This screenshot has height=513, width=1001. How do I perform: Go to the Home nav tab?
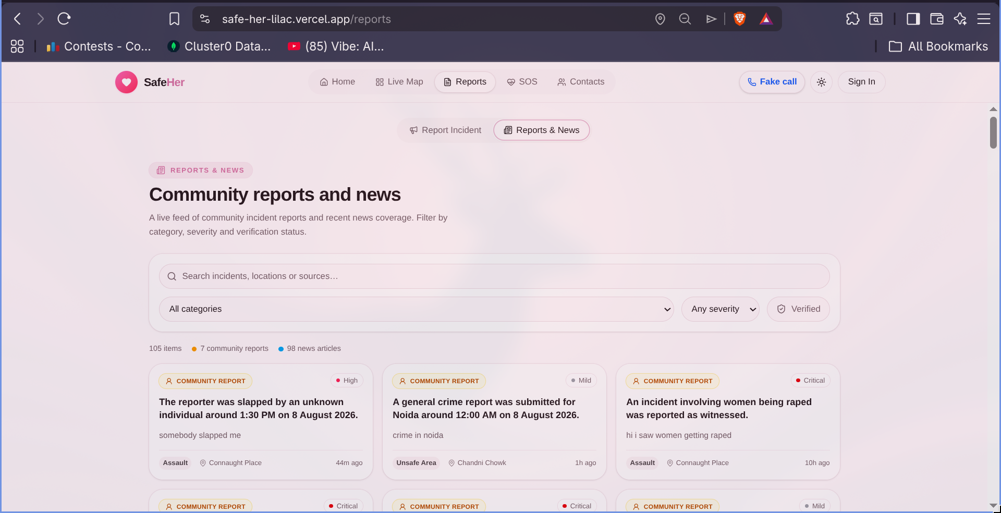pyautogui.click(x=337, y=82)
